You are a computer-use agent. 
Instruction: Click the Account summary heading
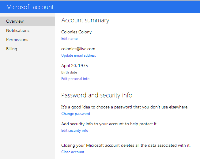(85, 21)
